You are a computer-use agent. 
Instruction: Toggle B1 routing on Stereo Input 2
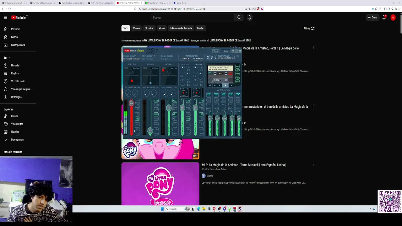pyautogui.click(x=156, y=114)
